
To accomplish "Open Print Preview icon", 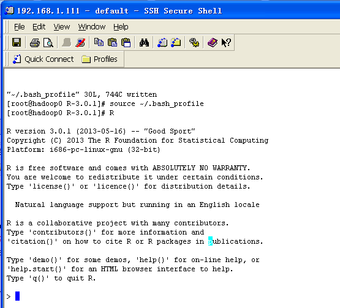I will point(48,43).
